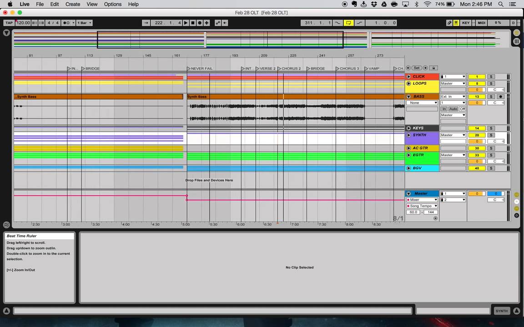
Task: Solo the CLICK track
Action: [491, 76]
